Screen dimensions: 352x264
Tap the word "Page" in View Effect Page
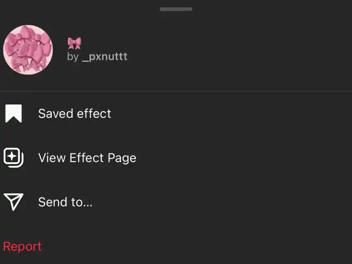pos(122,158)
